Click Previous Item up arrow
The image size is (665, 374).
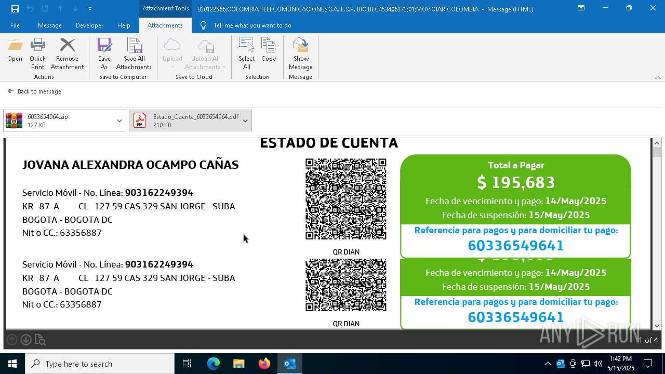[x=60, y=8]
